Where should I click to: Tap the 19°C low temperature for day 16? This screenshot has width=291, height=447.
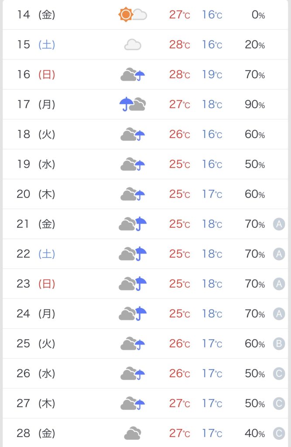[212, 74]
